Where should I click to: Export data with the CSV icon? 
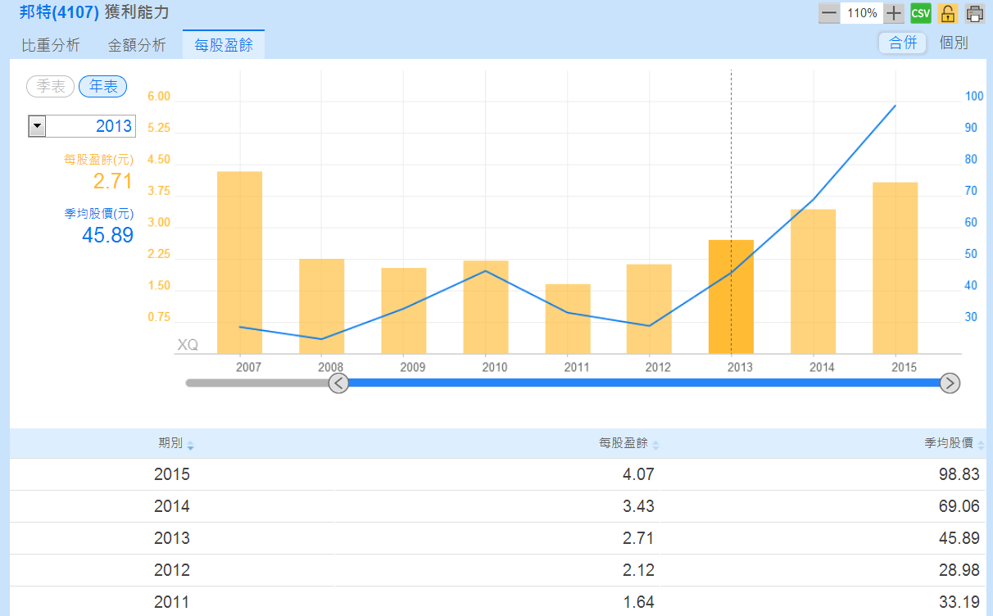point(921,13)
